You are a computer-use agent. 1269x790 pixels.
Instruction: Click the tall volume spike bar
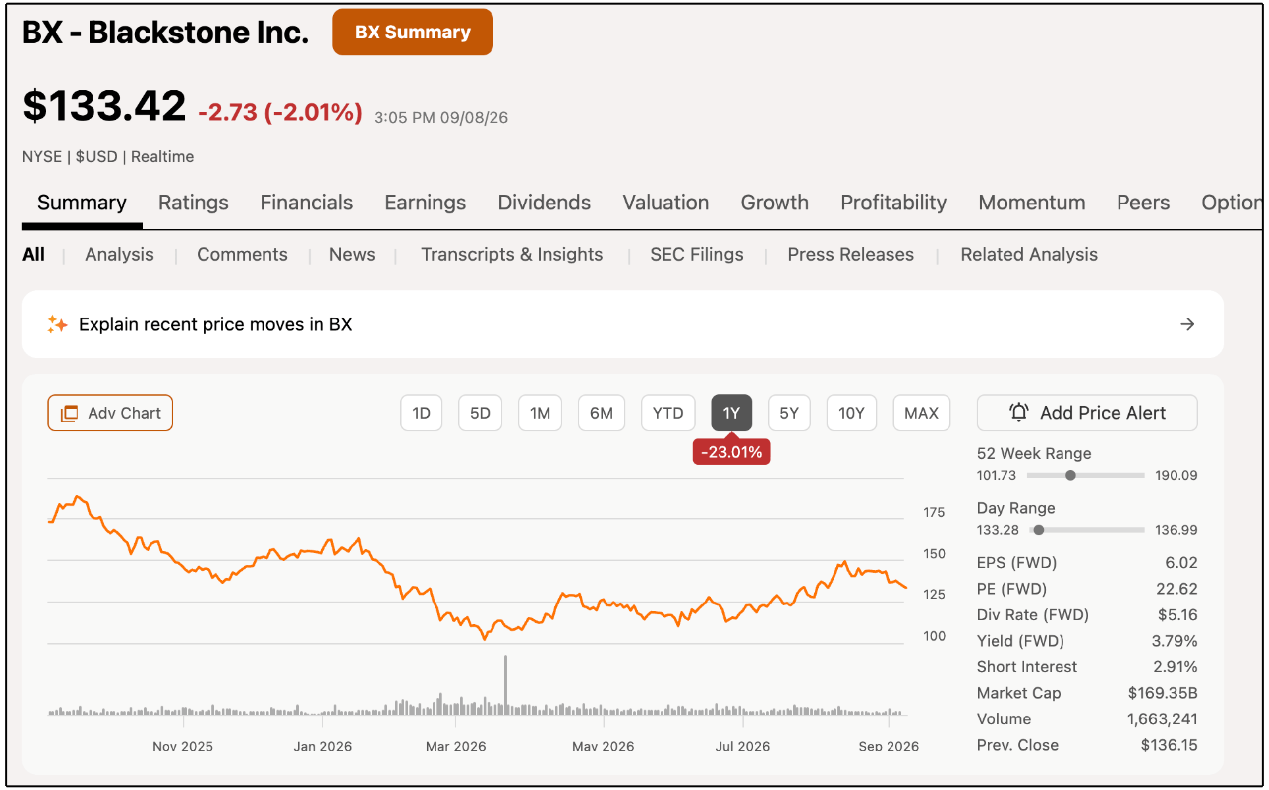click(505, 685)
